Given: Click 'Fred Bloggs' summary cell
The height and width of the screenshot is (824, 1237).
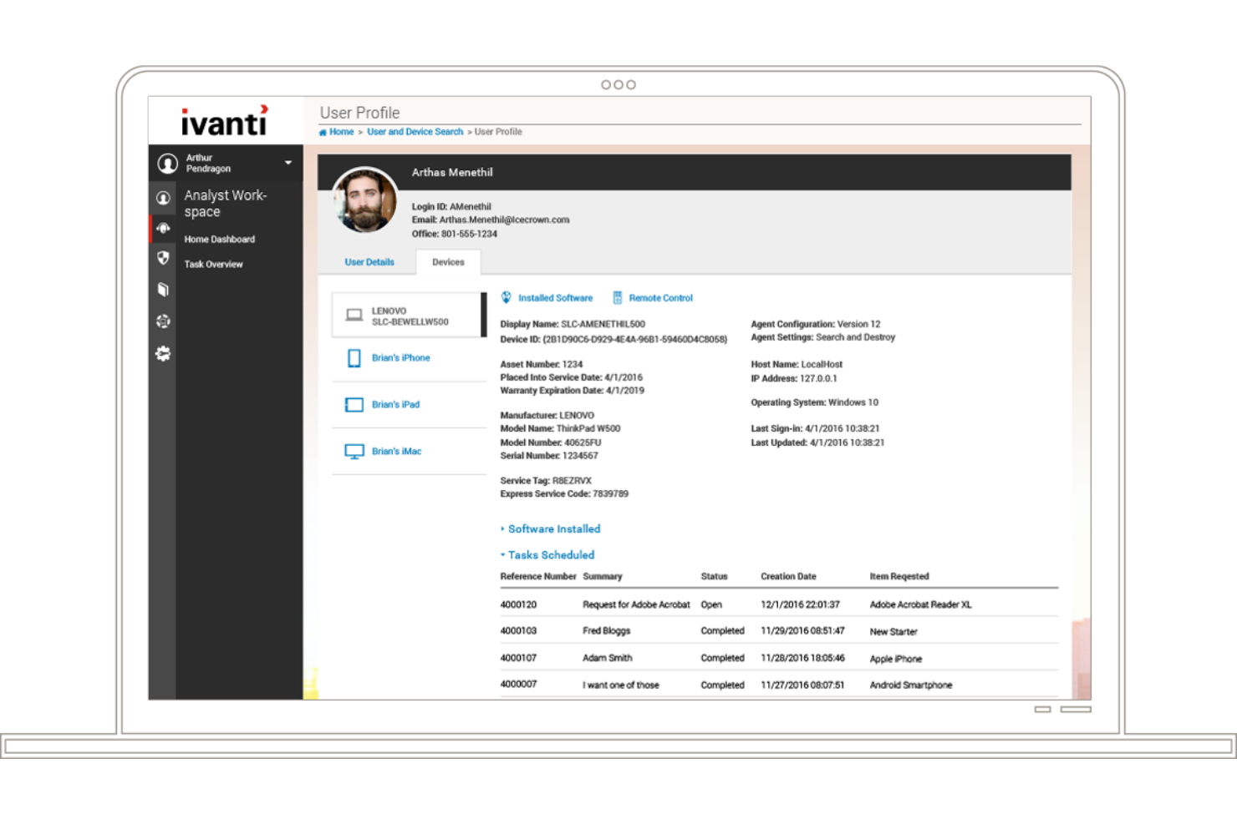Looking at the screenshot, I should [x=607, y=631].
